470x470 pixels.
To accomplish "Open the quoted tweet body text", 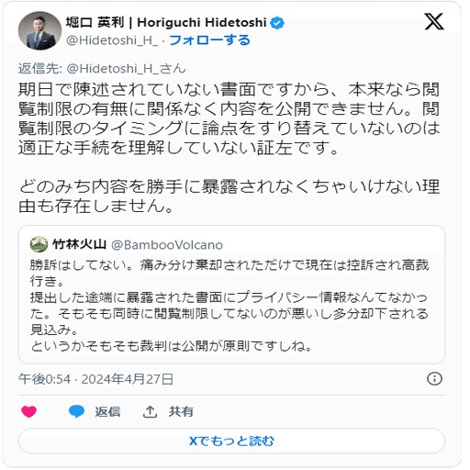I will [x=229, y=306].
